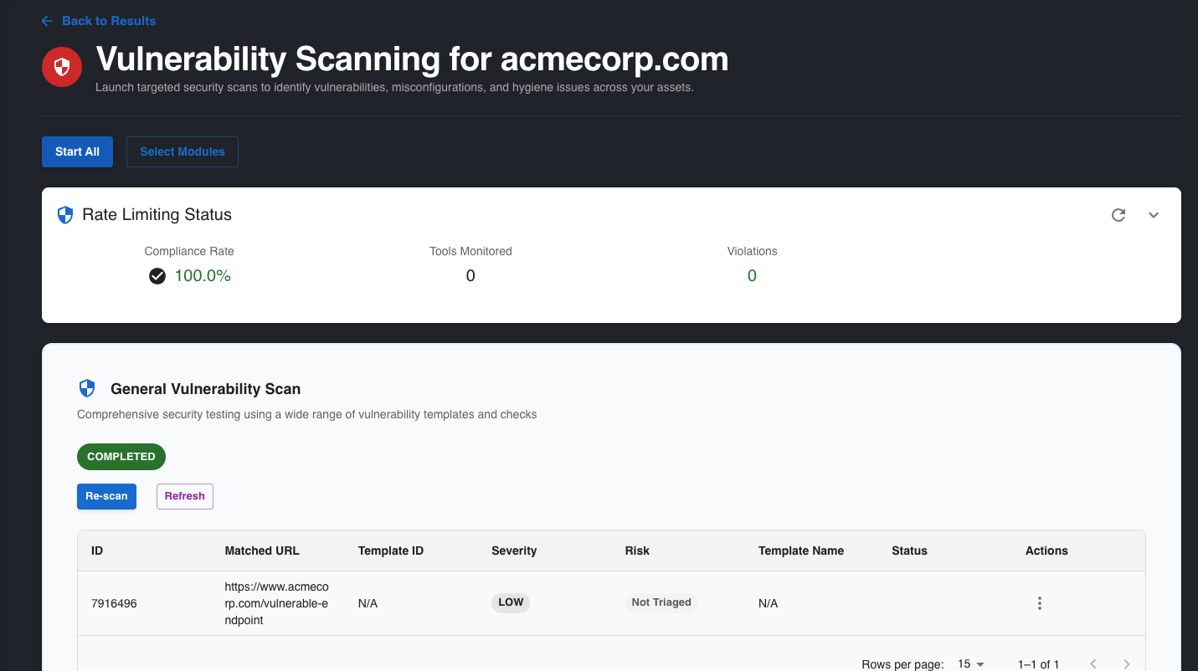Click the back arrow icon
The width and height of the screenshot is (1198, 671).
point(47,21)
